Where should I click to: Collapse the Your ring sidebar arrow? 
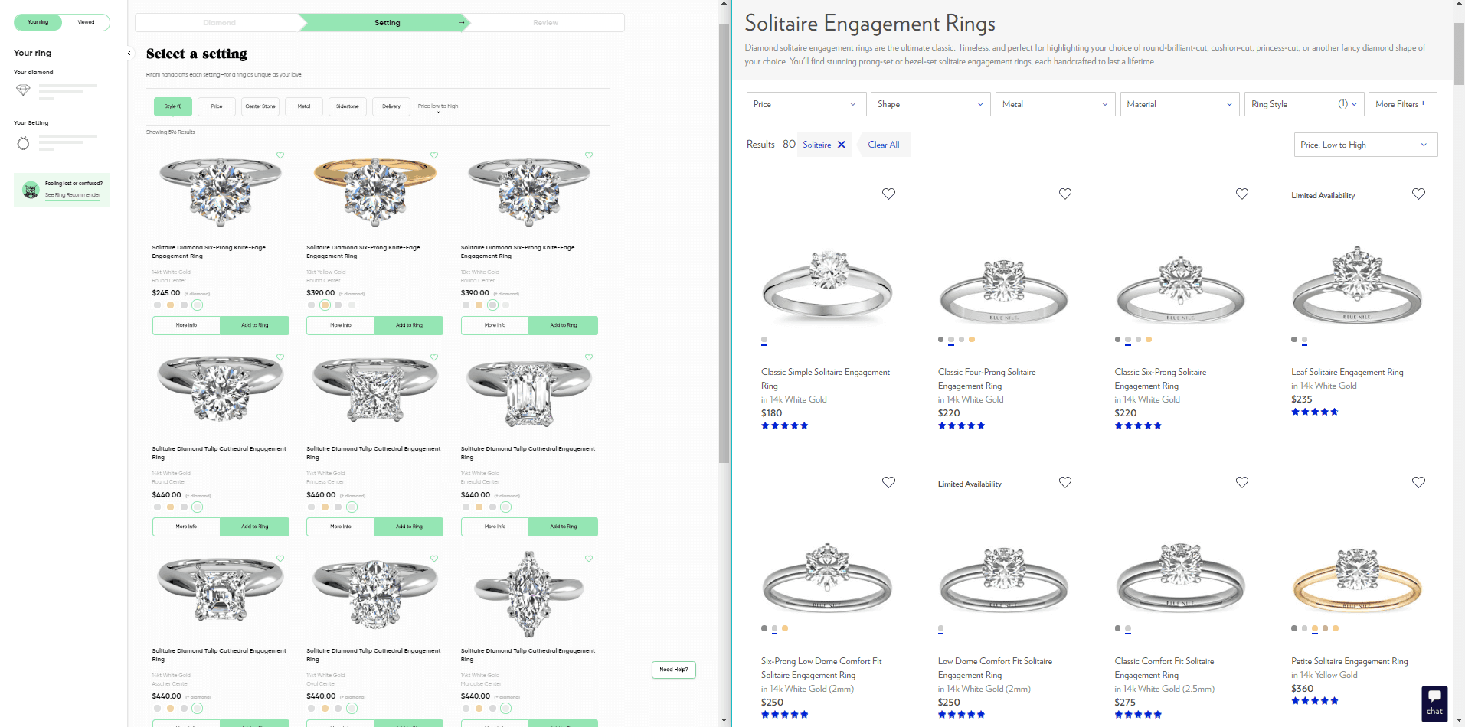tap(129, 54)
